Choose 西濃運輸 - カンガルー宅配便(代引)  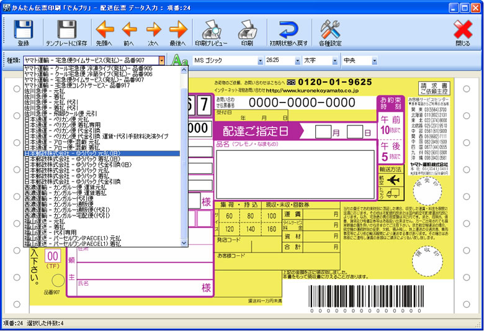point(102,215)
